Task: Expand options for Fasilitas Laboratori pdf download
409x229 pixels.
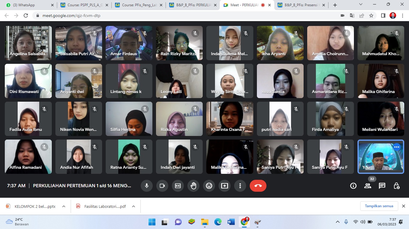Action: (134, 206)
